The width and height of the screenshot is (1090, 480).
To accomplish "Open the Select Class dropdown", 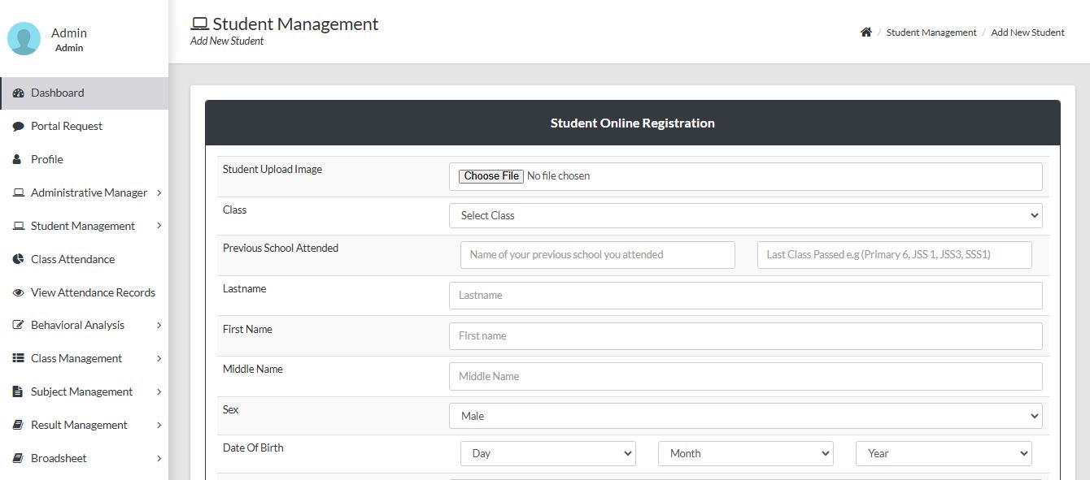I will [x=745, y=215].
